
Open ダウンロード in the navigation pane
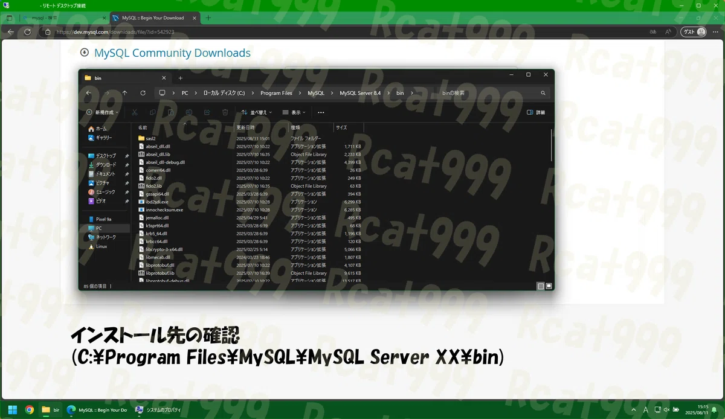(106, 165)
